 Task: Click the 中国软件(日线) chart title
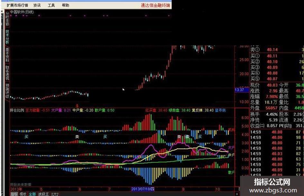click(22, 12)
